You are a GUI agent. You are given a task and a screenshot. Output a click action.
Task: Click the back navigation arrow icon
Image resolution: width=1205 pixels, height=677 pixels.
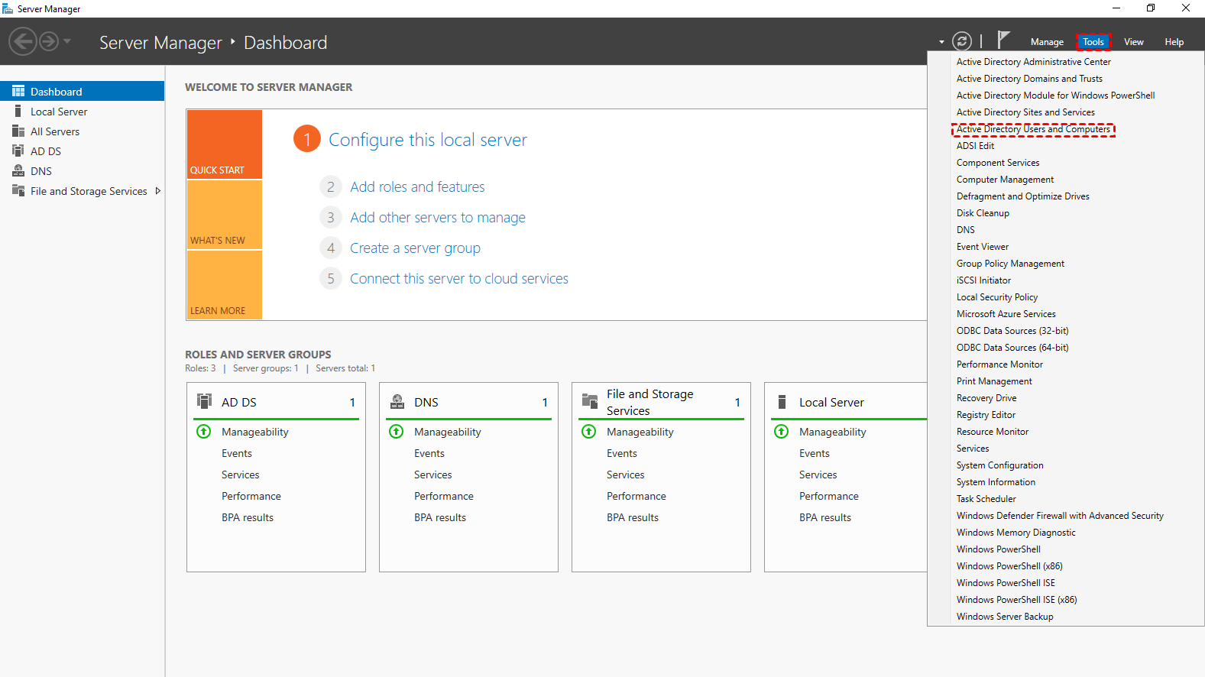[23, 41]
